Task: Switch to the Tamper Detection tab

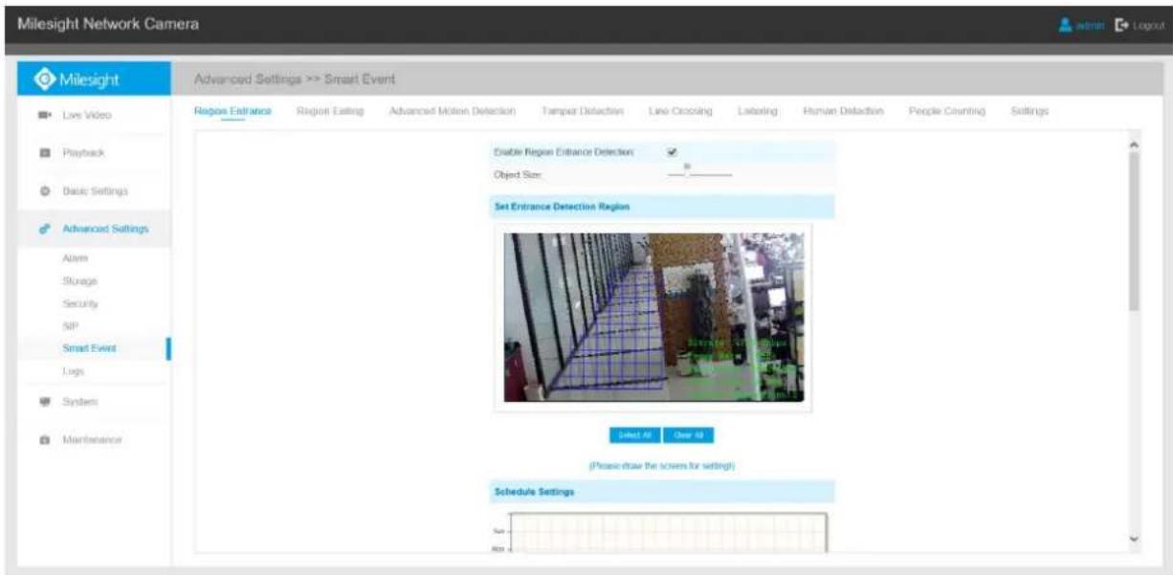Action: coord(582,112)
